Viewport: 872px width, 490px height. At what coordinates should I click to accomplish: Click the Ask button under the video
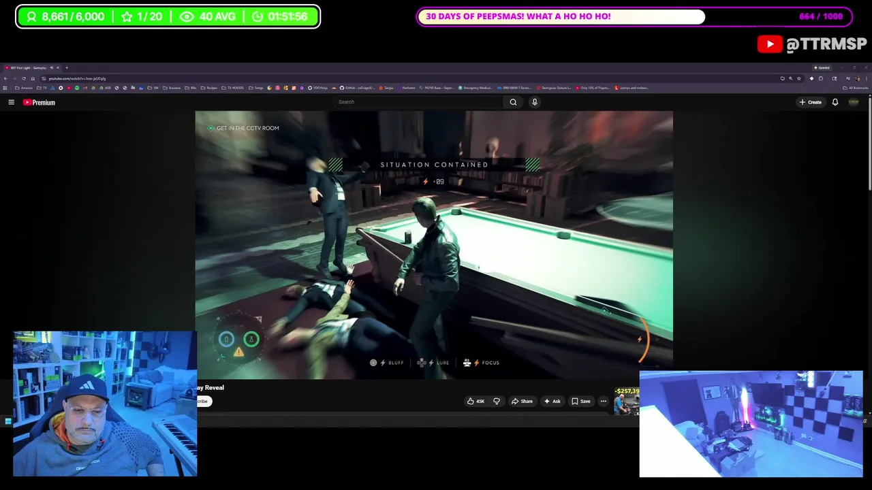coord(552,402)
